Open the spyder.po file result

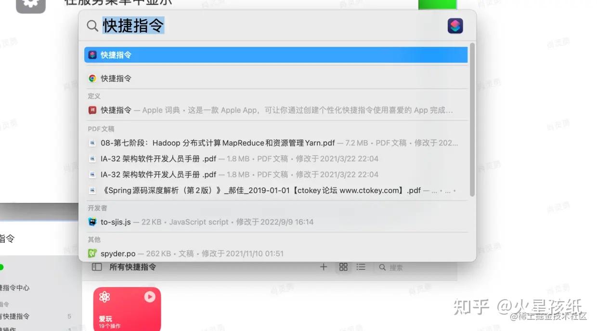pos(276,253)
